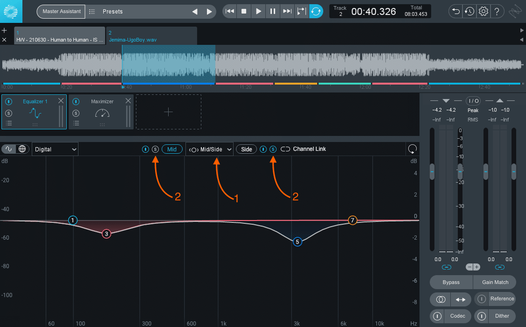The height and width of the screenshot is (327, 526).
Task: Select the Side channel button
Action: [246, 149]
